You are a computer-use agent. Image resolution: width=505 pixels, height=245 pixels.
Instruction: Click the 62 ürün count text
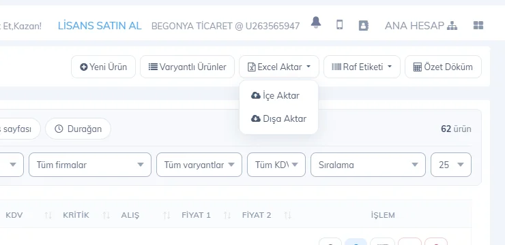456,129
